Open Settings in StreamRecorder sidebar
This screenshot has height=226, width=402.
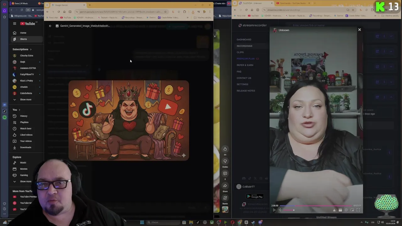(242, 84)
